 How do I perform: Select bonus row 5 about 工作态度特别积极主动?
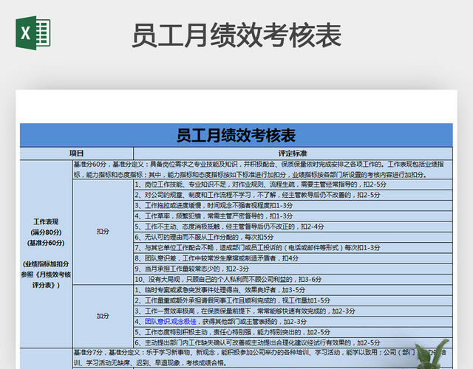pyautogui.click(x=293, y=332)
